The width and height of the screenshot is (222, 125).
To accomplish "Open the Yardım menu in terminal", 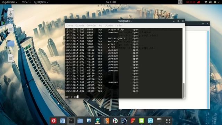I will click(119, 25).
